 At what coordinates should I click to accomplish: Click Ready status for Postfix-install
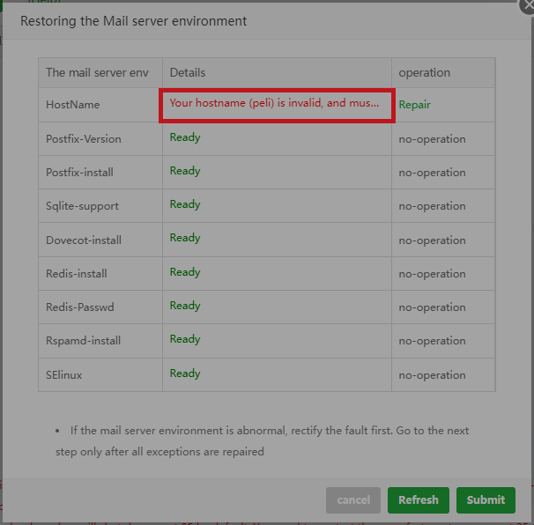(185, 171)
